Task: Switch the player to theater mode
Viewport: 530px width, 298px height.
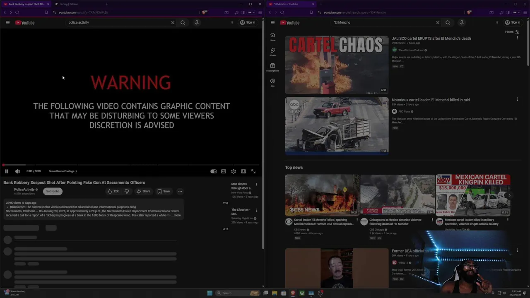Action: click(x=243, y=171)
